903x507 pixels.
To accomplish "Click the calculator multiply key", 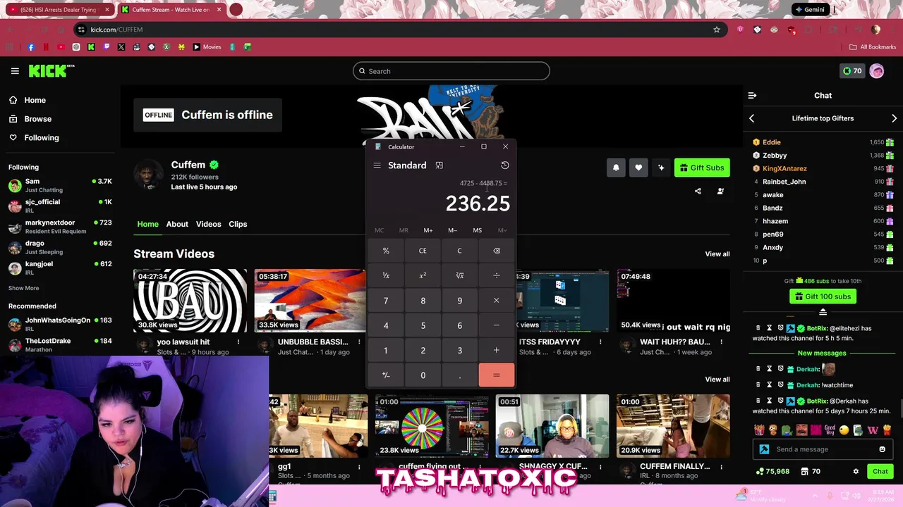I will point(497,301).
